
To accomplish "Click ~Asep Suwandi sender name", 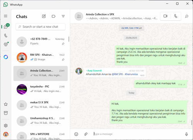I will (x=94, y=71).
